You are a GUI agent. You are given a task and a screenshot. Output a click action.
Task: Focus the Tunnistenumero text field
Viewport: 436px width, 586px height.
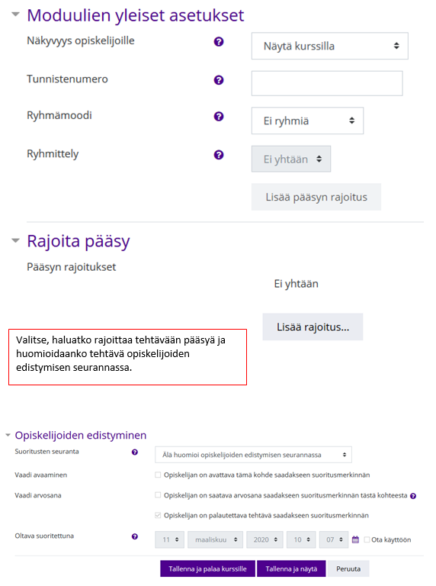click(327, 83)
